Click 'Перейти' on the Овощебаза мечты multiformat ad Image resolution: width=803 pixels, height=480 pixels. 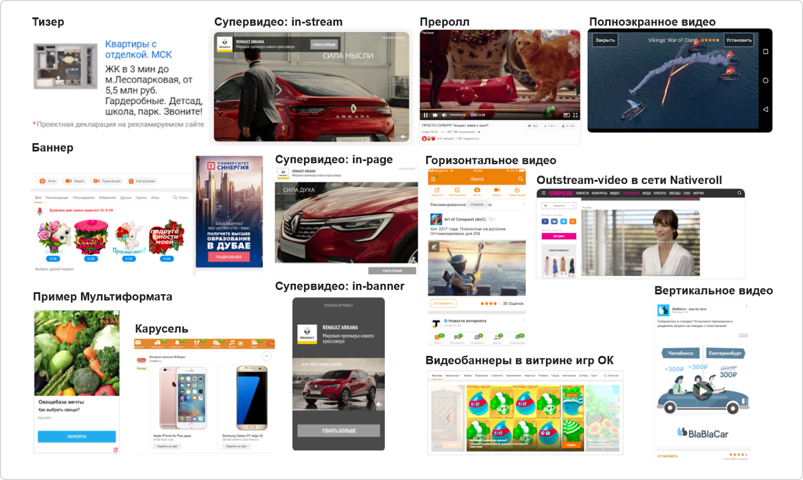(x=77, y=436)
